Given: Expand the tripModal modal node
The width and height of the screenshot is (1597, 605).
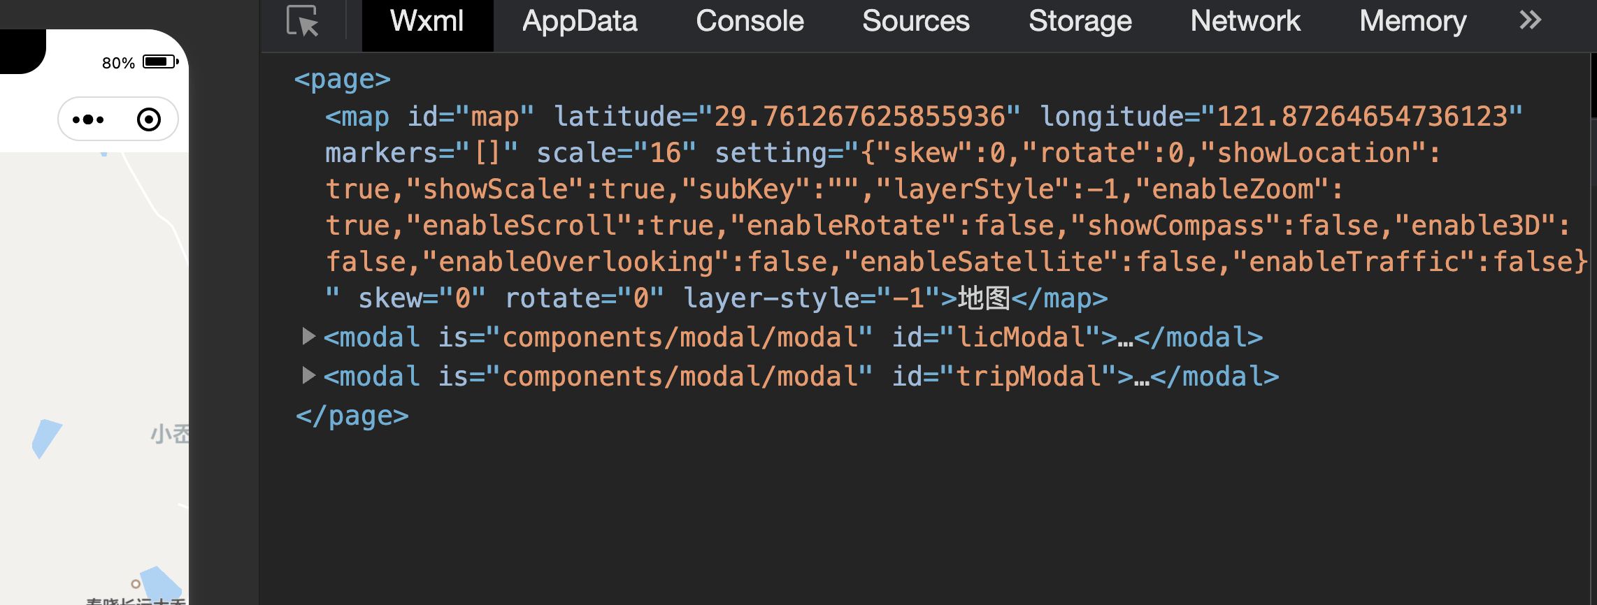Looking at the screenshot, I should (308, 375).
